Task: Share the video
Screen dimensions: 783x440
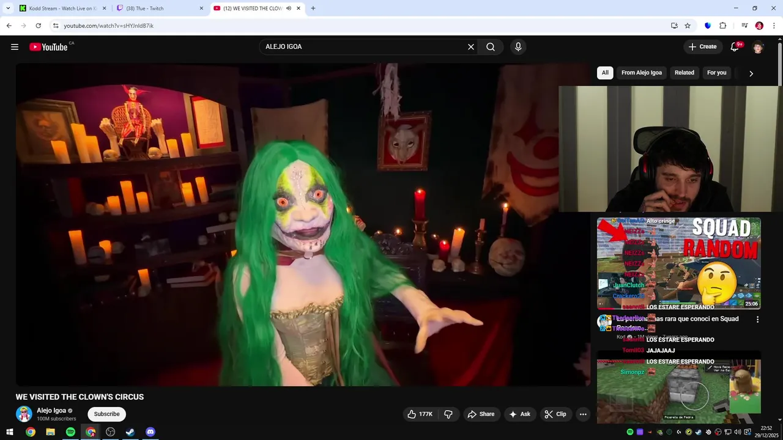Action: 481,414
